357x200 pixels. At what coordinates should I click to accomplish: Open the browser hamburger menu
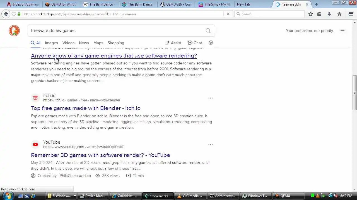(351, 14)
